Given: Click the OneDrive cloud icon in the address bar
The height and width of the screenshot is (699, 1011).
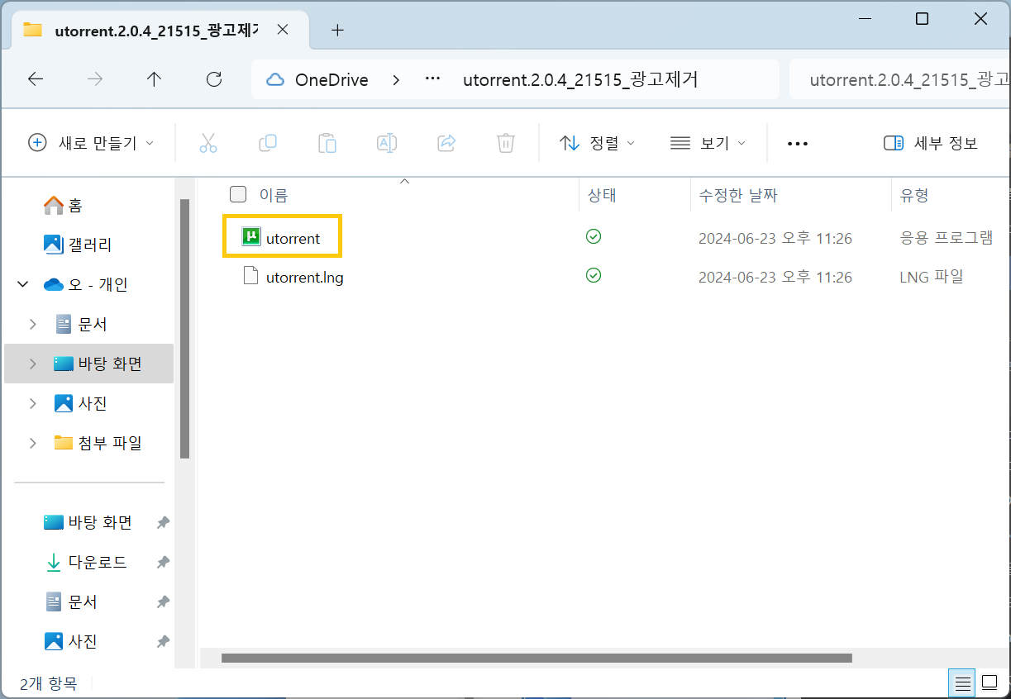Looking at the screenshot, I should 275,80.
